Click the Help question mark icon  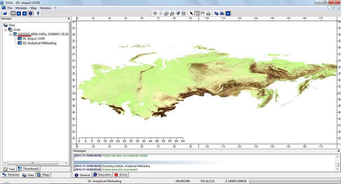38,13
